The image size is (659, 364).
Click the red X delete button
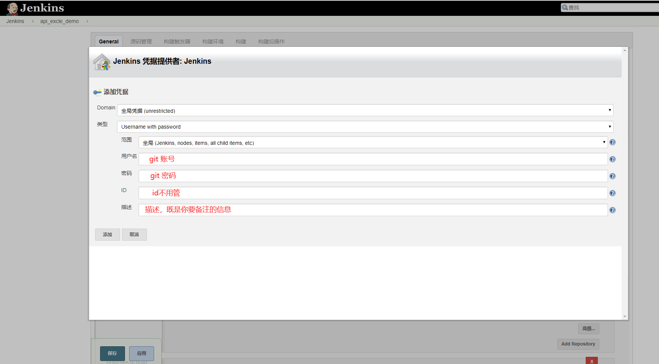592,361
